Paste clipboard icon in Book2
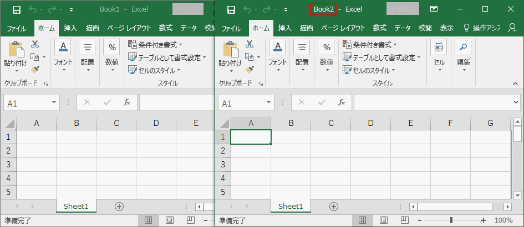This screenshot has height=227, width=524. tap(231, 49)
